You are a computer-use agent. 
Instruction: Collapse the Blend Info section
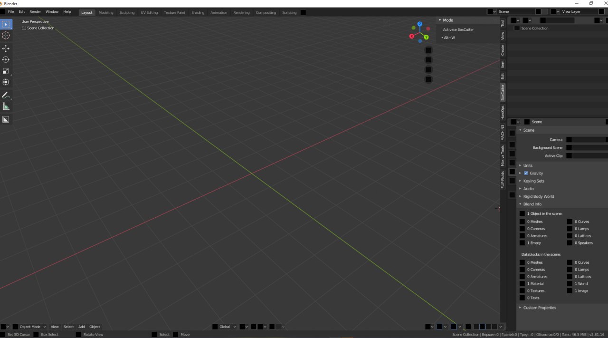[x=520, y=204]
